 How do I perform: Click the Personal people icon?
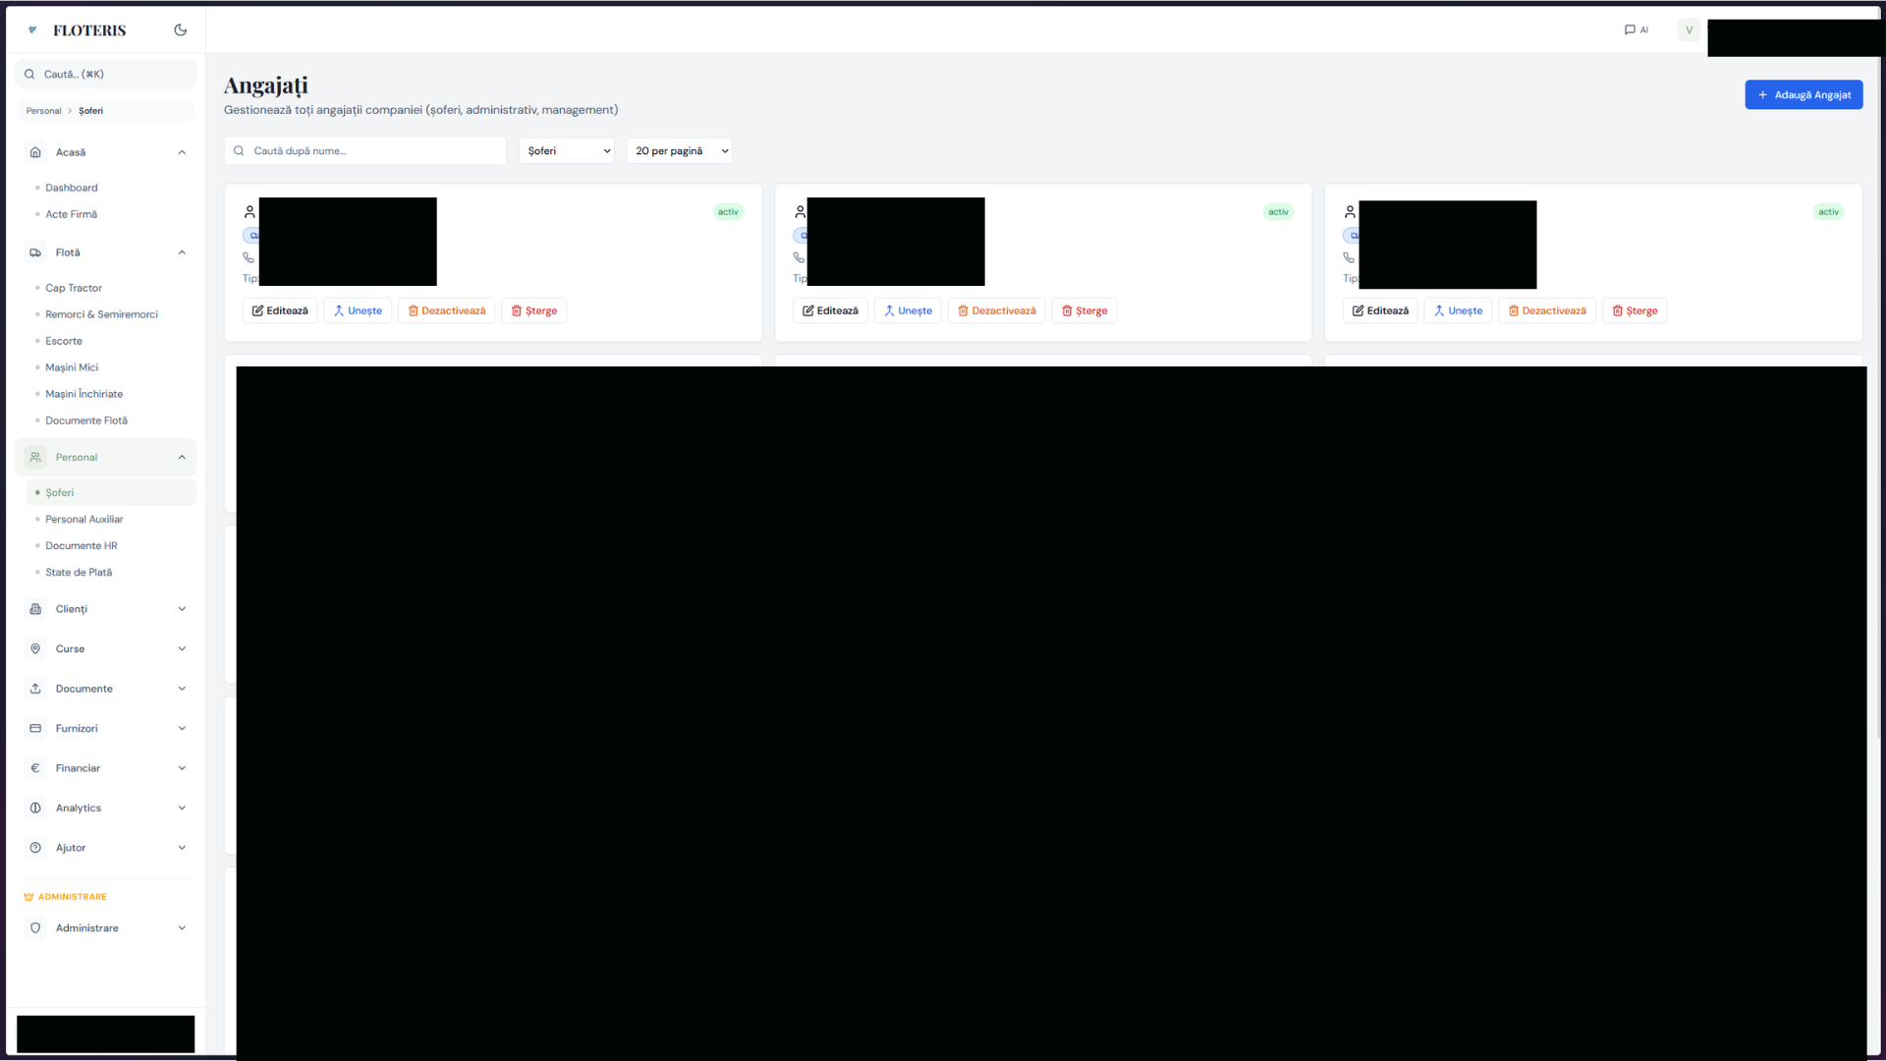[x=35, y=457]
